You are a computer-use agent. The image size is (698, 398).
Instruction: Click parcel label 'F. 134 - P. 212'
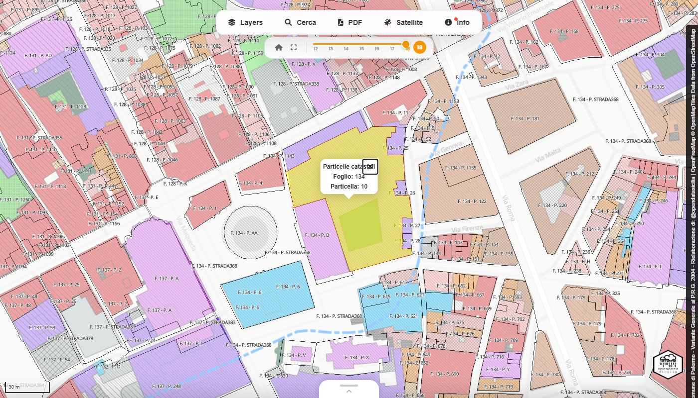(x=579, y=174)
